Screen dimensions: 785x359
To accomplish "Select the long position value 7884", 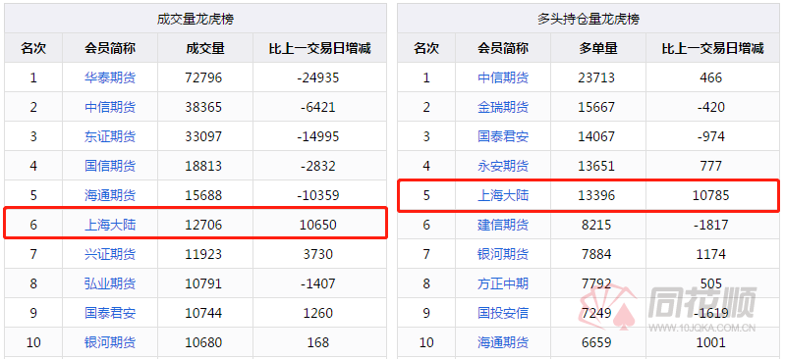I will 596,254.
